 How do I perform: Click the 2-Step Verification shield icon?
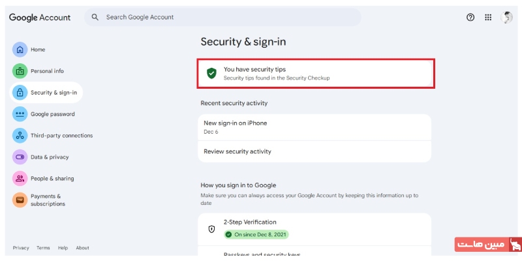tap(211, 229)
